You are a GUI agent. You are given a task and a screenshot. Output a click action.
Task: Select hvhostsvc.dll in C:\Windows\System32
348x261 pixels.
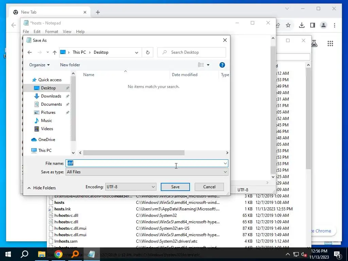point(66,215)
